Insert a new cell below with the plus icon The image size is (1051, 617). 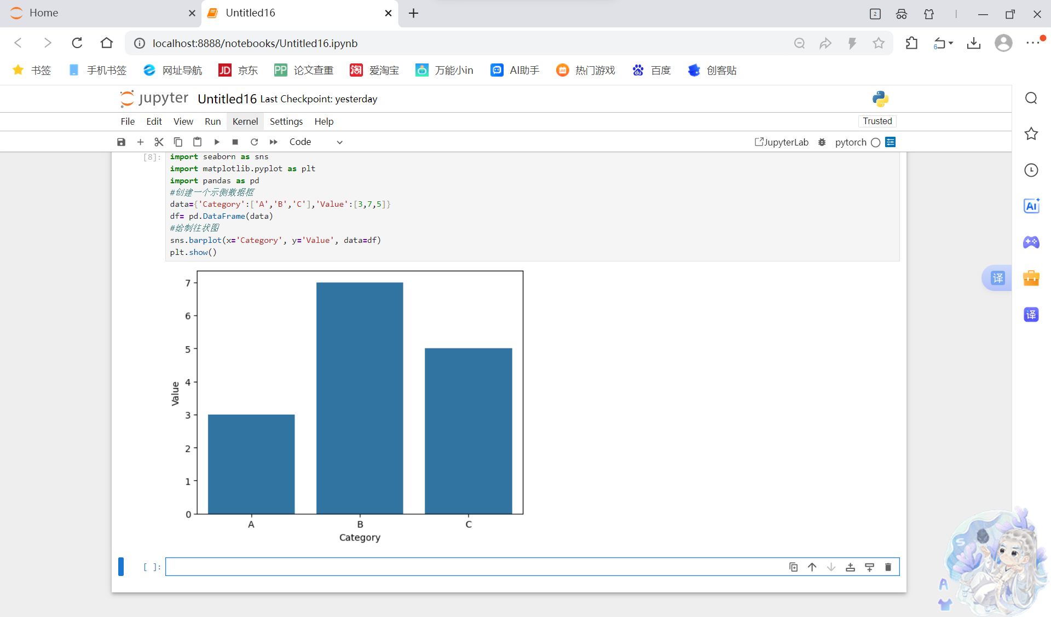point(140,142)
